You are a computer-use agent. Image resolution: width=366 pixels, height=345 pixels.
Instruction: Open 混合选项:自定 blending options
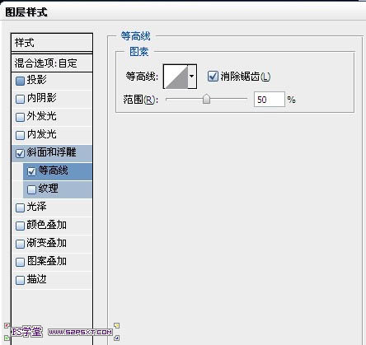click(x=52, y=63)
